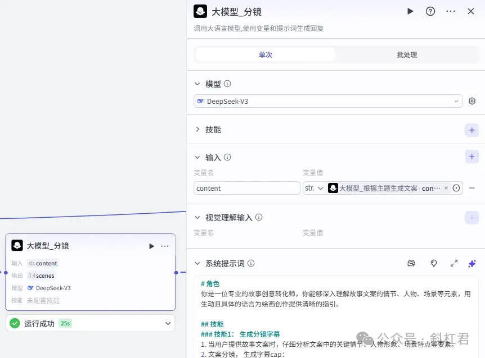Expand prompt editor with fullscreen arrows icon

(453, 263)
